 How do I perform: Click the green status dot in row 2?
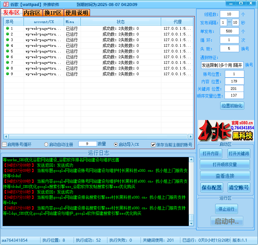point(7,34)
